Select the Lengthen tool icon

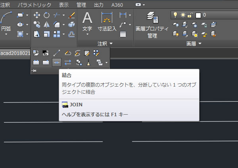tap(57, 53)
